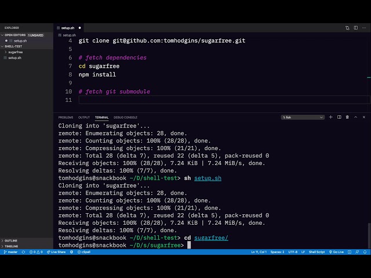Open notifications bell icon
This screenshot has width=371, height=278.
coord(365,252)
